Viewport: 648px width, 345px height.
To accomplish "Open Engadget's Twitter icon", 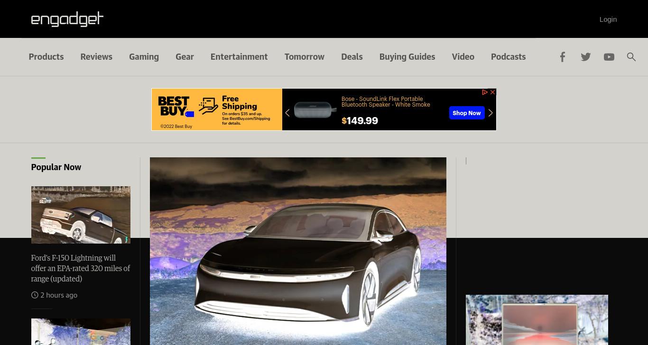I will pos(586,57).
